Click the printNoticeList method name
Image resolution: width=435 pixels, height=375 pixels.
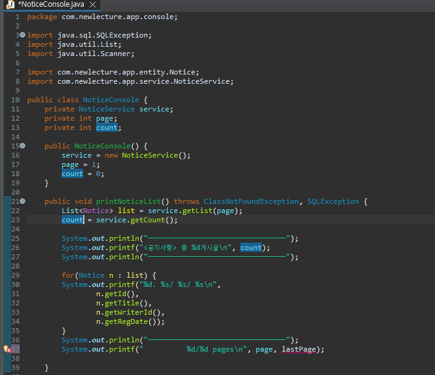[128, 201]
